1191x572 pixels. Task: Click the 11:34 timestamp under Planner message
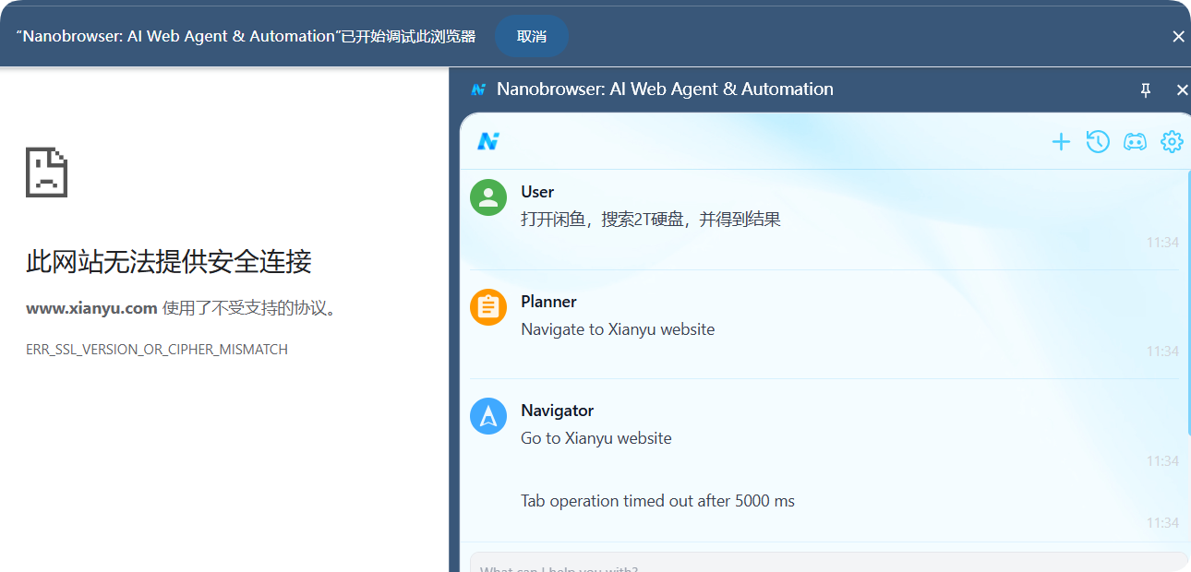(x=1162, y=352)
